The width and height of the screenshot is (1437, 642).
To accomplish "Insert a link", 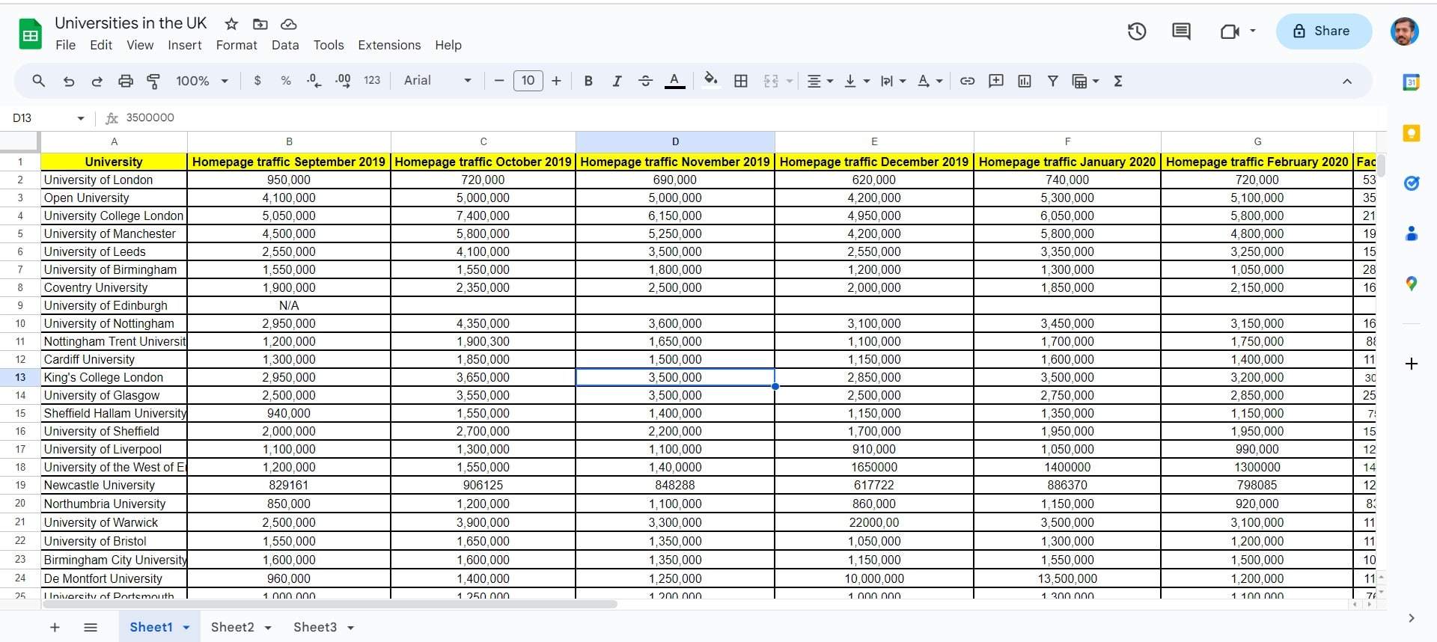I will click(967, 81).
